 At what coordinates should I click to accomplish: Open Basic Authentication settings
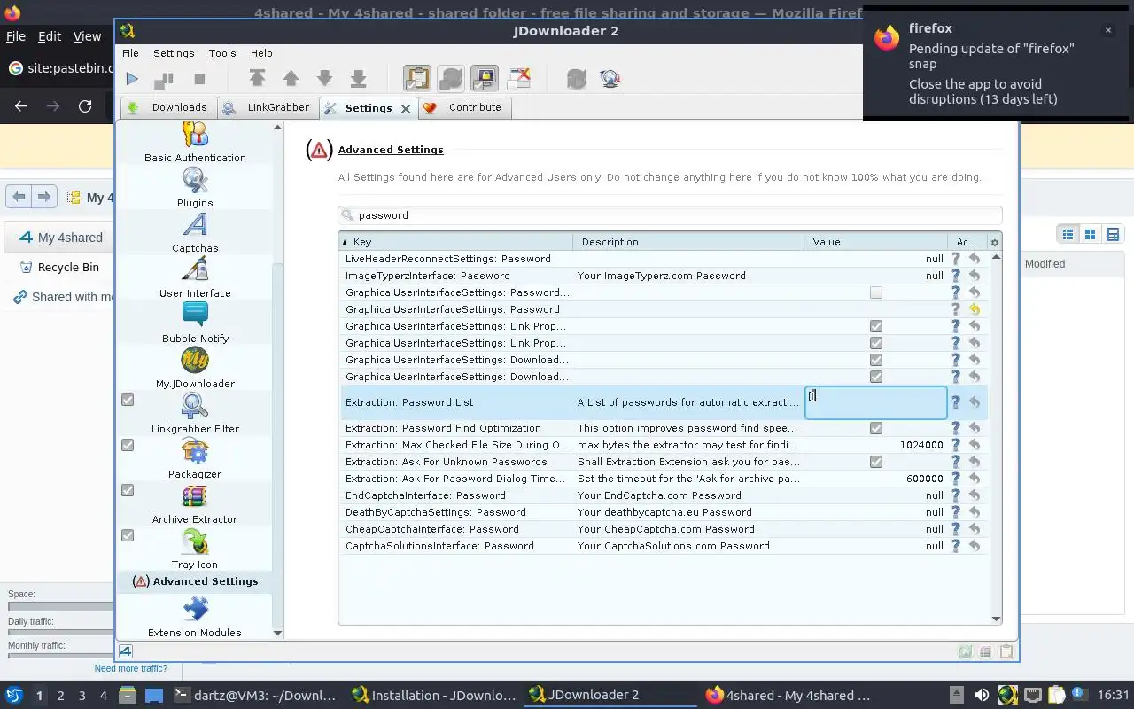pos(195,144)
